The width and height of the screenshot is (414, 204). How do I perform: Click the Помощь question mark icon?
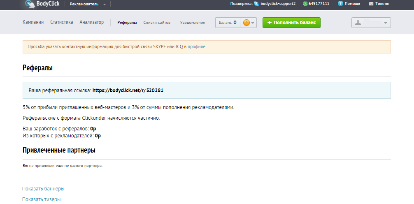[341, 4]
